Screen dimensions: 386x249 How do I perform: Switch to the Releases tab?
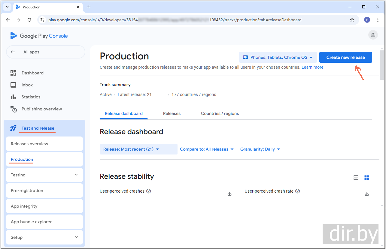(x=172, y=113)
